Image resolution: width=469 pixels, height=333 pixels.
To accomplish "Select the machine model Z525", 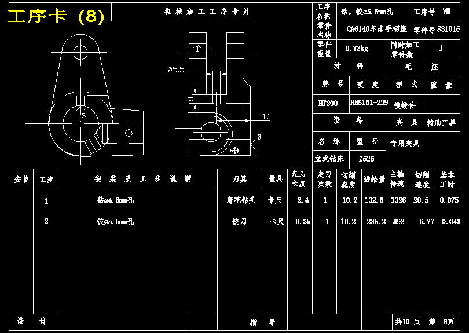I will coord(367,159).
